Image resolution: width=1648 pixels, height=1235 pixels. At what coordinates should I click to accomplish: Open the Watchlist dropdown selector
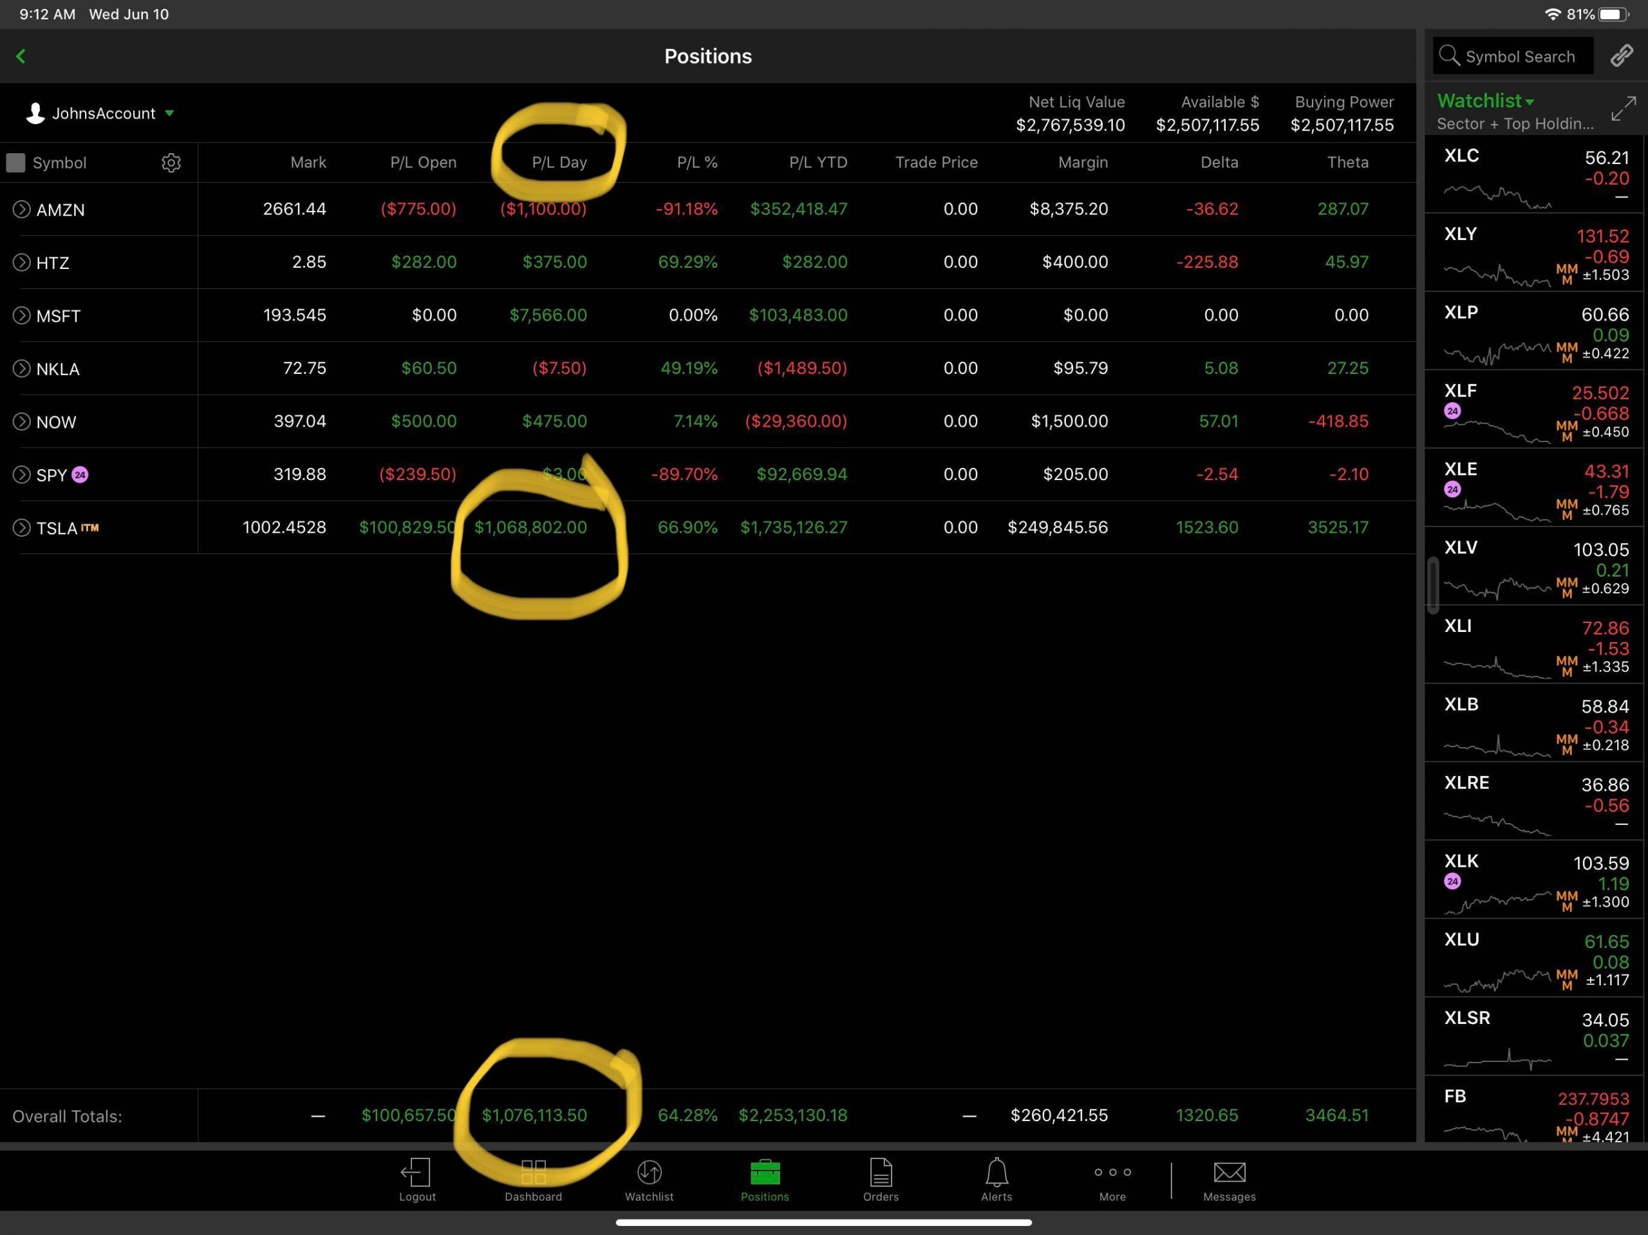coord(1486,100)
